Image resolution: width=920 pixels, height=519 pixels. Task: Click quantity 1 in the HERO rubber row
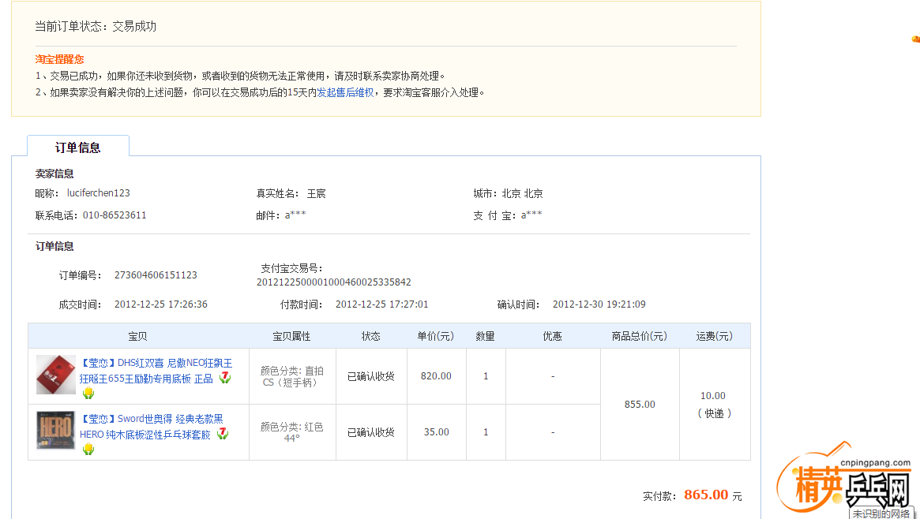[486, 431]
